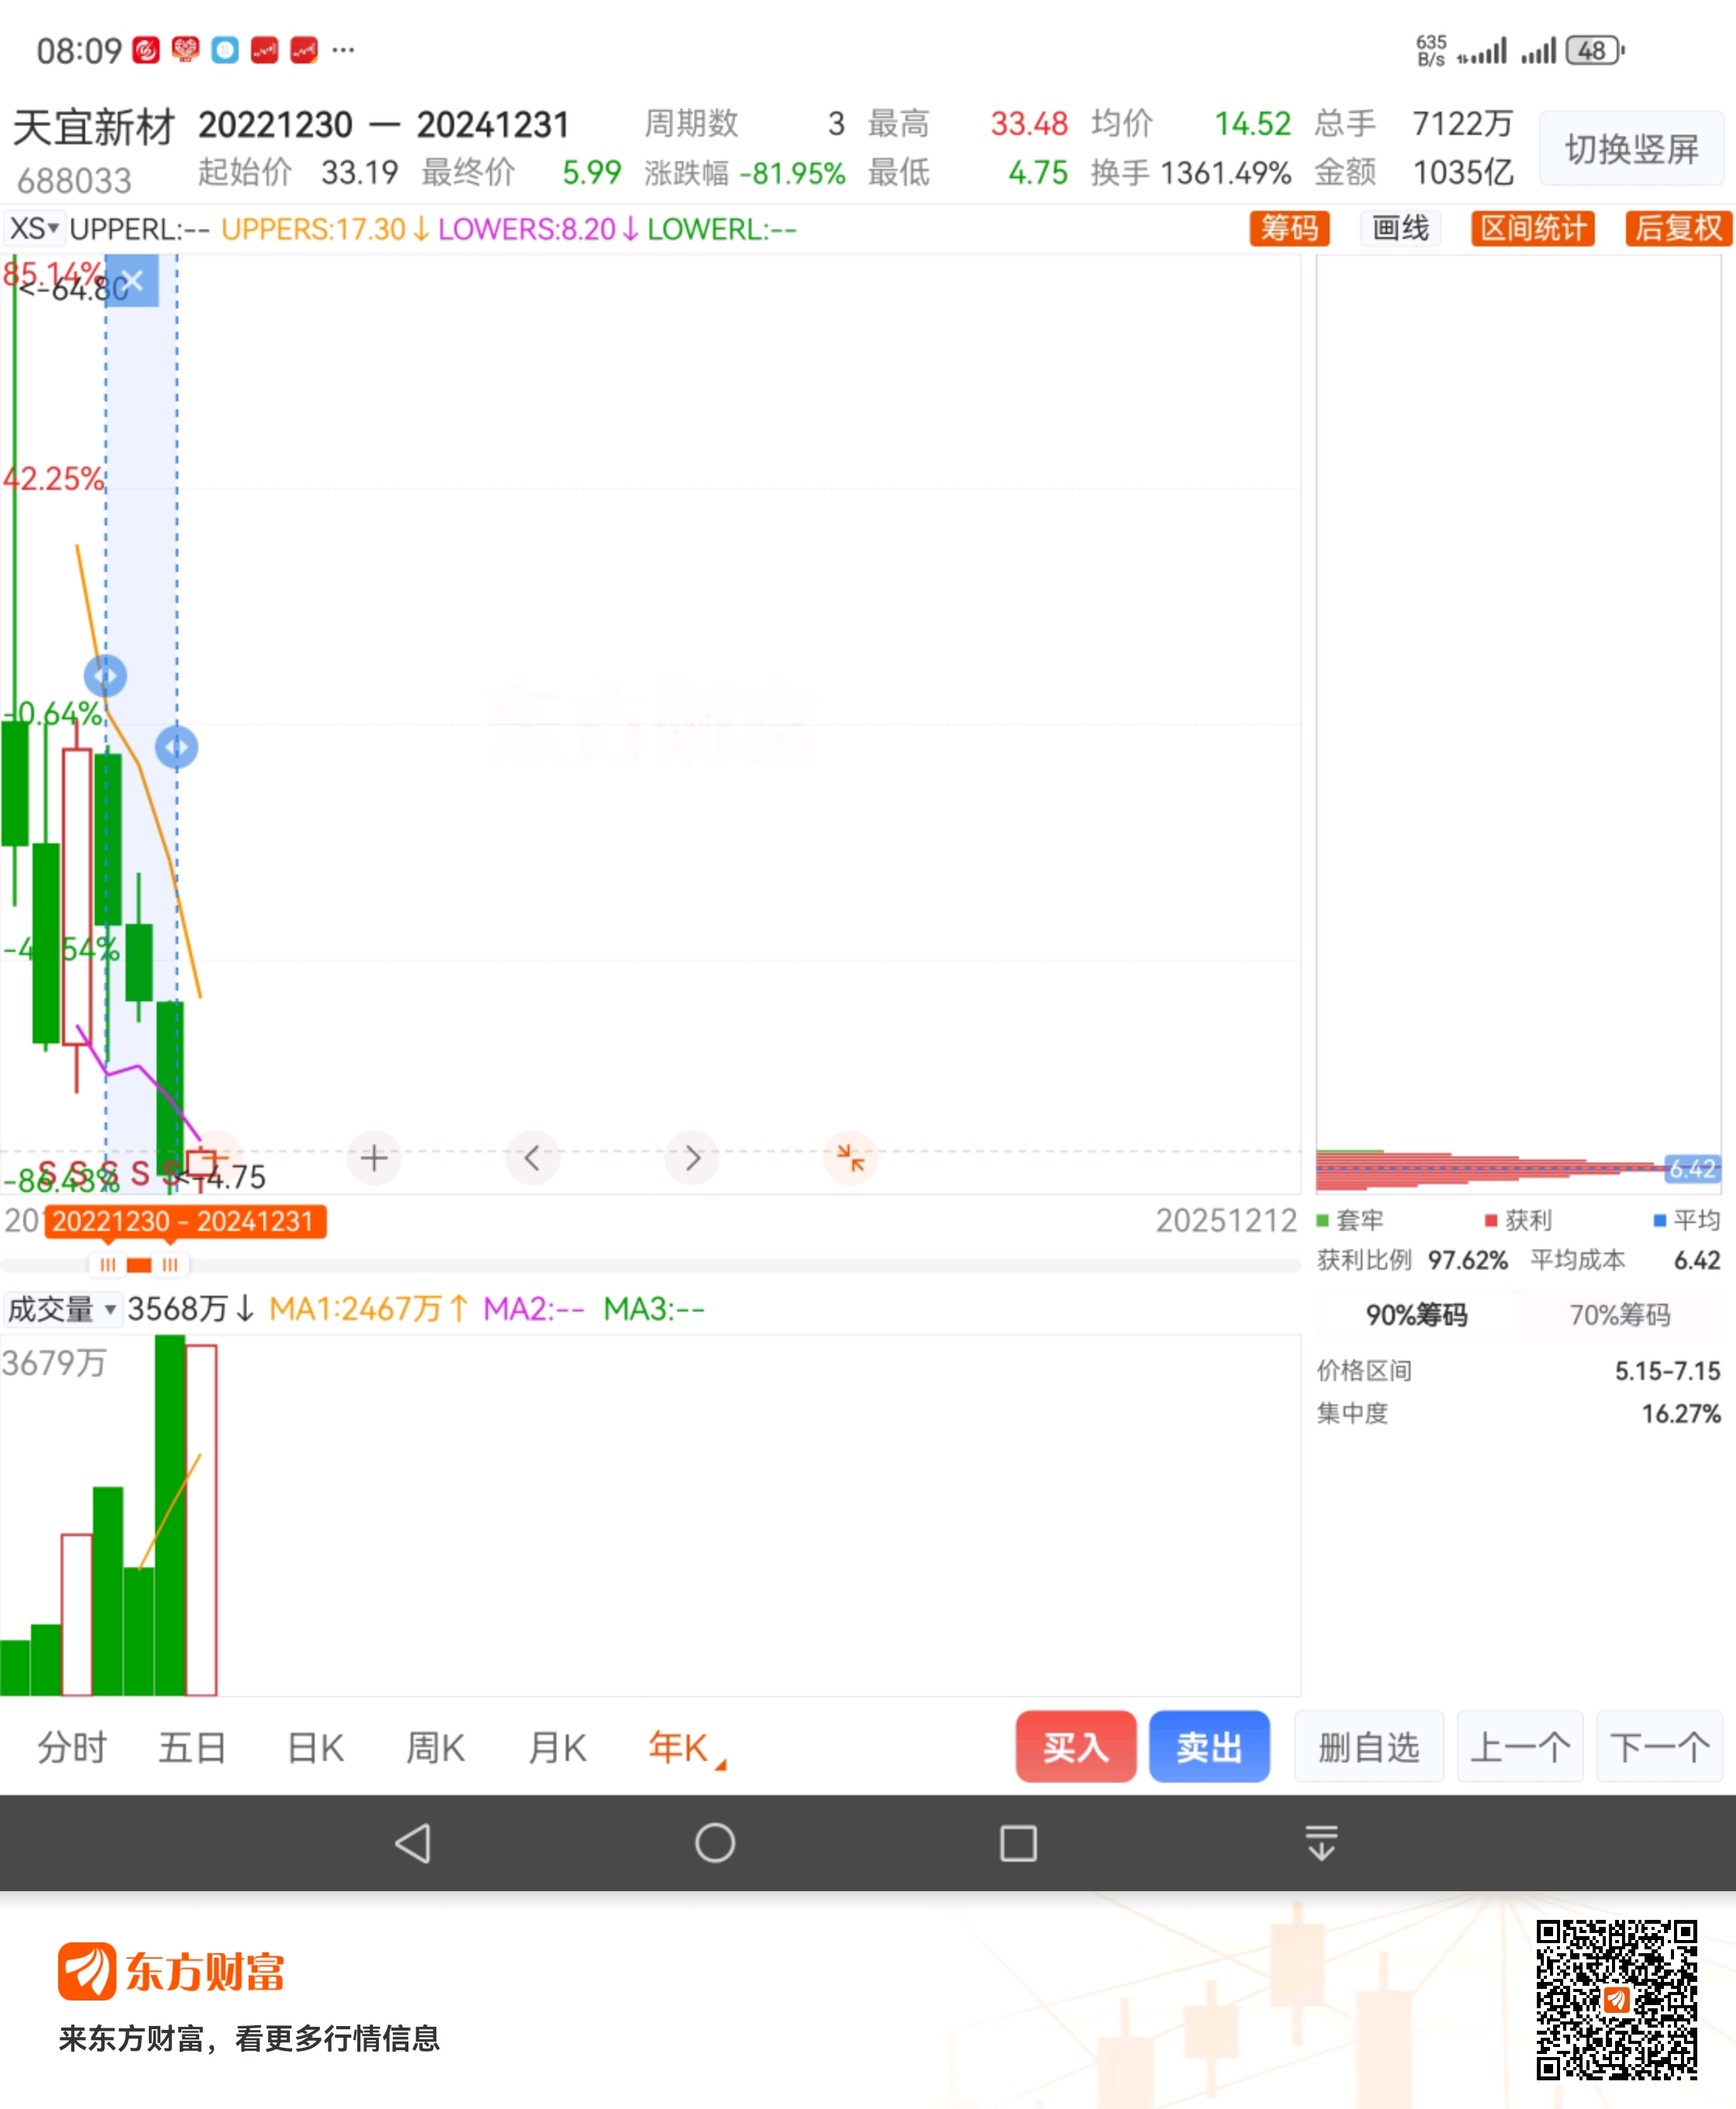Image resolution: width=1736 pixels, height=2109 pixels.
Task: Toggle the 后复权 price adjustment option
Action: click(x=1678, y=228)
